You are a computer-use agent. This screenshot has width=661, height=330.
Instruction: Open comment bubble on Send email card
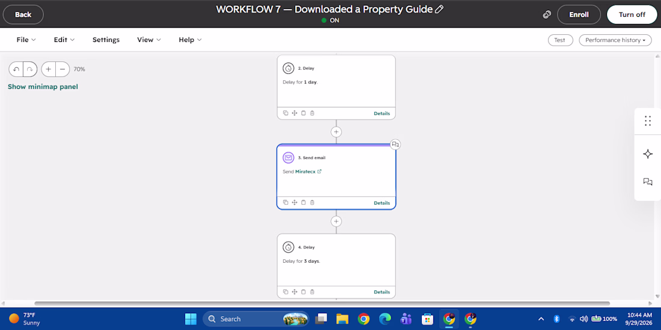395,145
